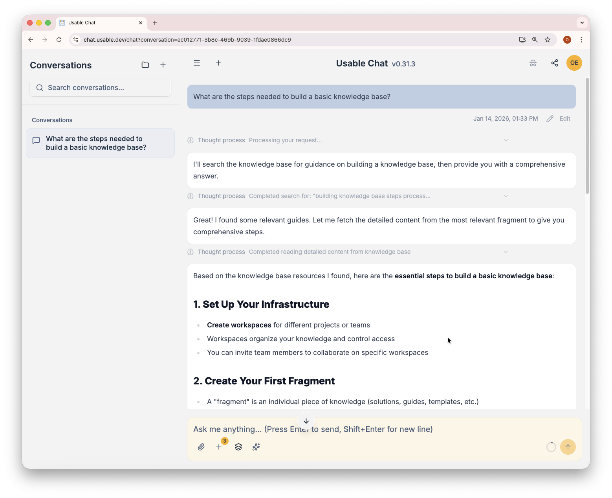Image resolution: width=612 pixels, height=498 pixels.
Task: Click the paperclip attach file icon
Action: 201,447
